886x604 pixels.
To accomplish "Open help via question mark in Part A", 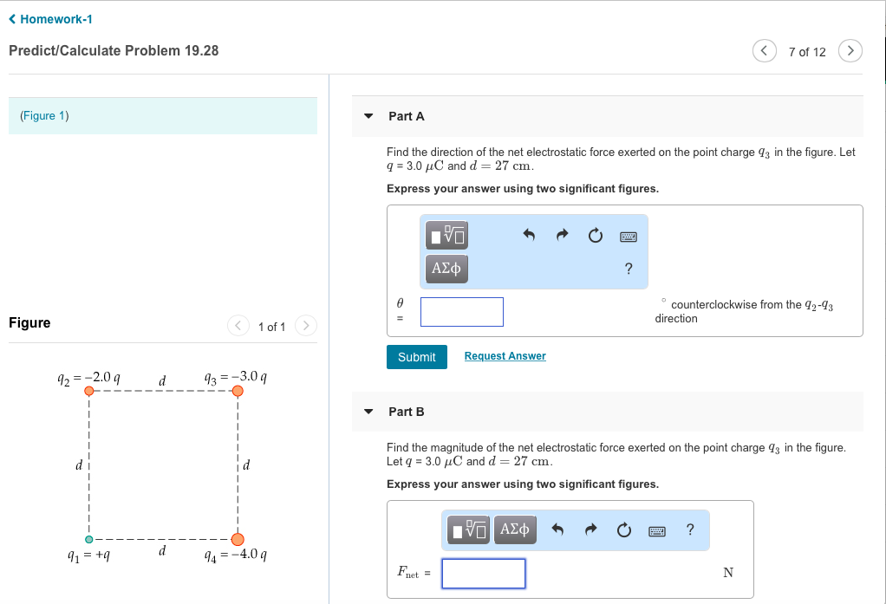I will point(628,269).
